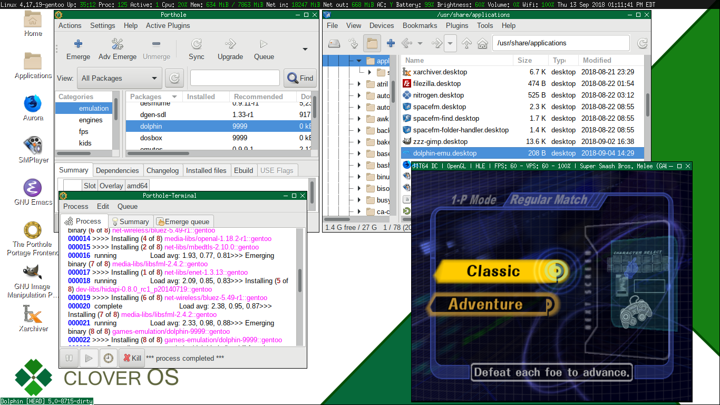Image resolution: width=720 pixels, height=405 pixels.
Task: Click the Porthole package search field
Action: point(235,78)
